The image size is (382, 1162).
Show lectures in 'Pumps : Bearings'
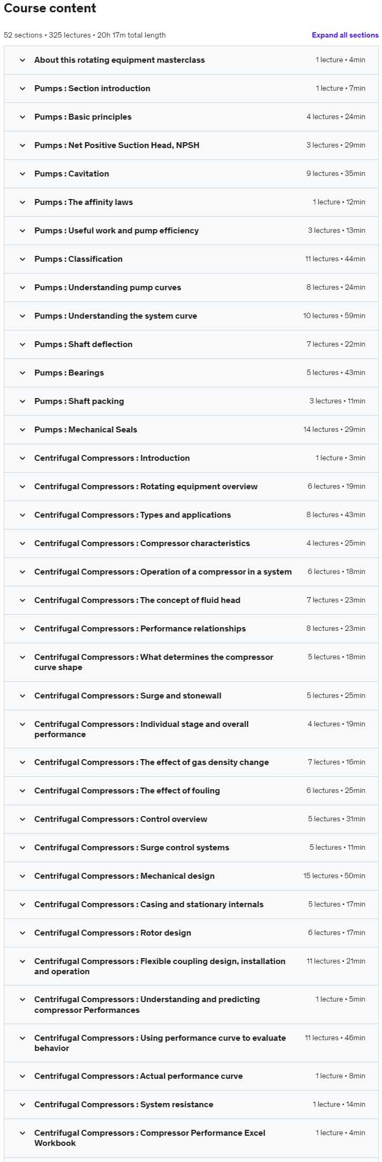click(69, 373)
